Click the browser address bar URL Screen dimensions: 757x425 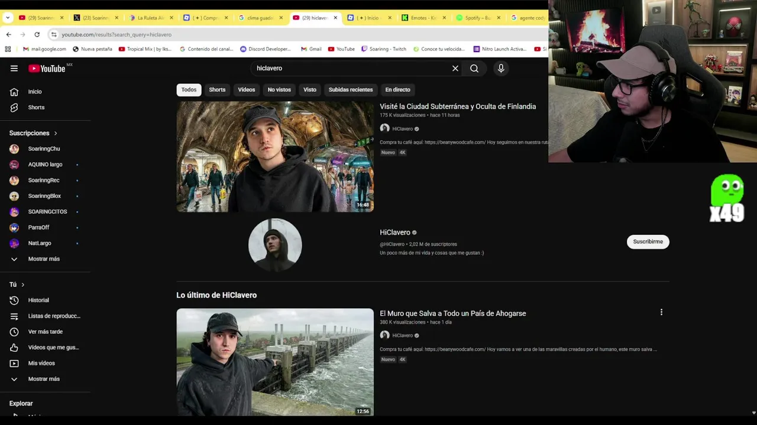point(117,35)
